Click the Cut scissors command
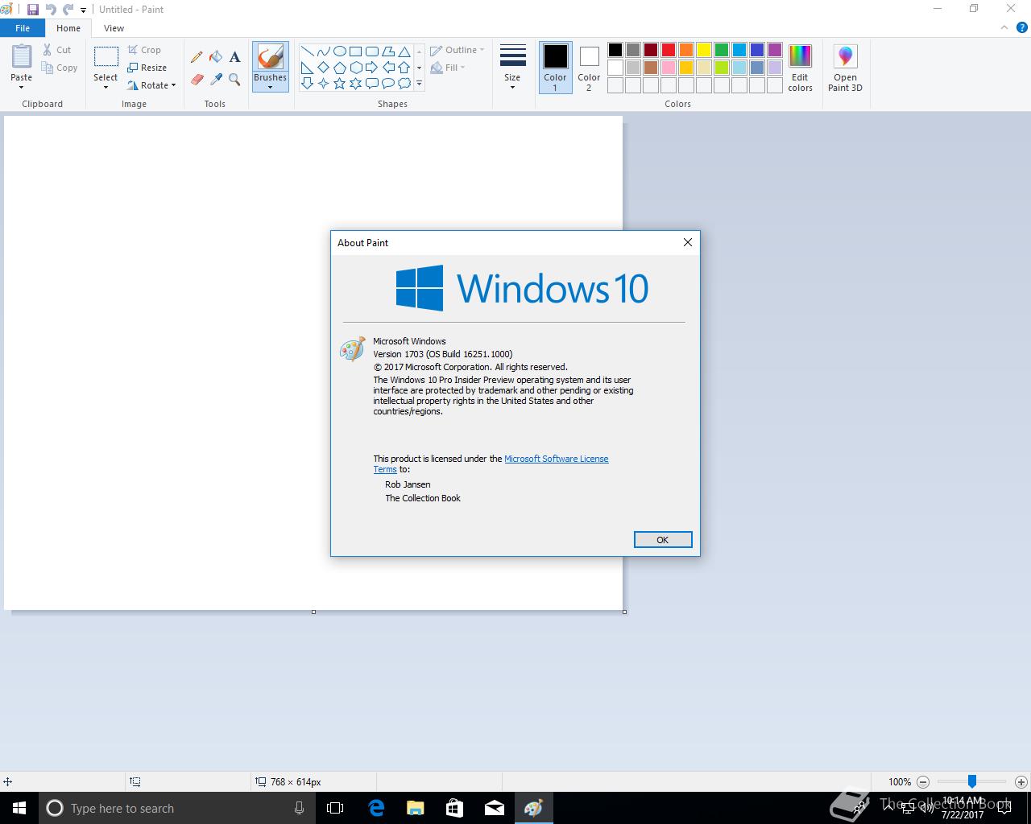The width and height of the screenshot is (1031, 824). tap(57, 50)
